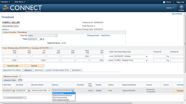Open calendar picker beside the Date field
The height and width of the screenshot is (104, 186).
tap(41, 39)
